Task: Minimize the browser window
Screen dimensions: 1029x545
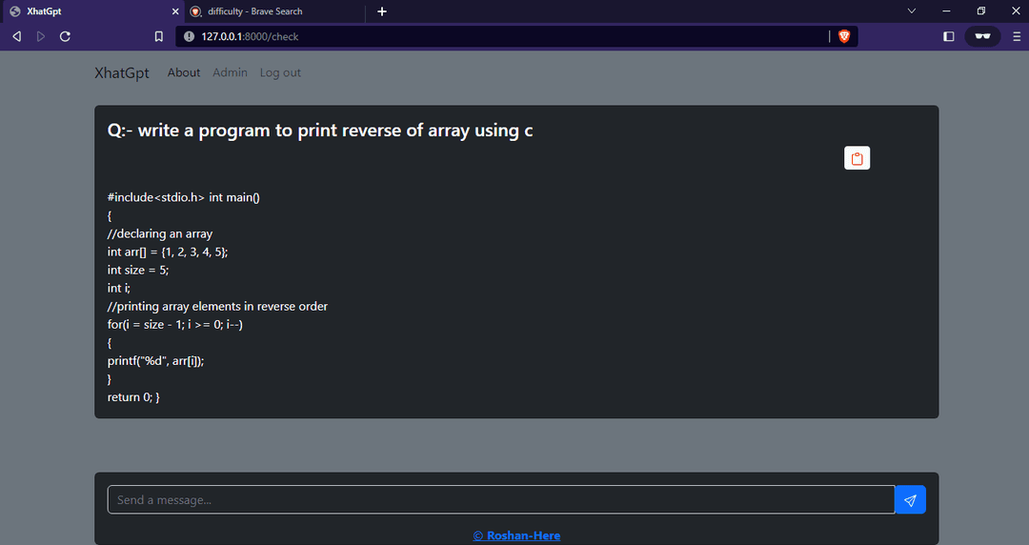Action: (x=946, y=11)
